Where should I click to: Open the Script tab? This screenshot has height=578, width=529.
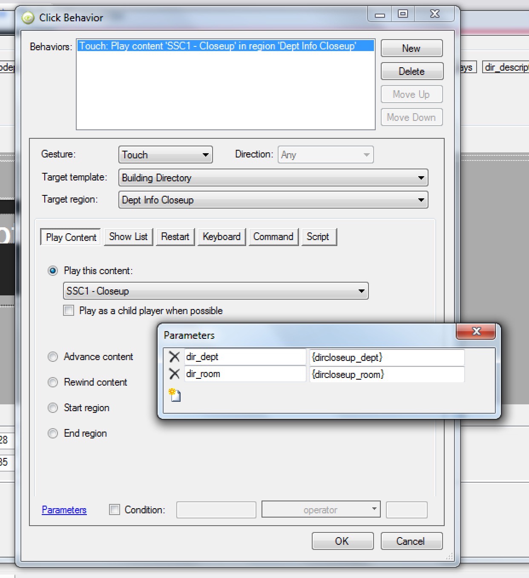click(x=318, y=237)
